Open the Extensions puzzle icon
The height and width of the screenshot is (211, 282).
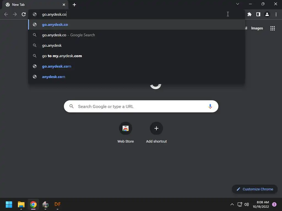(249, 14)
